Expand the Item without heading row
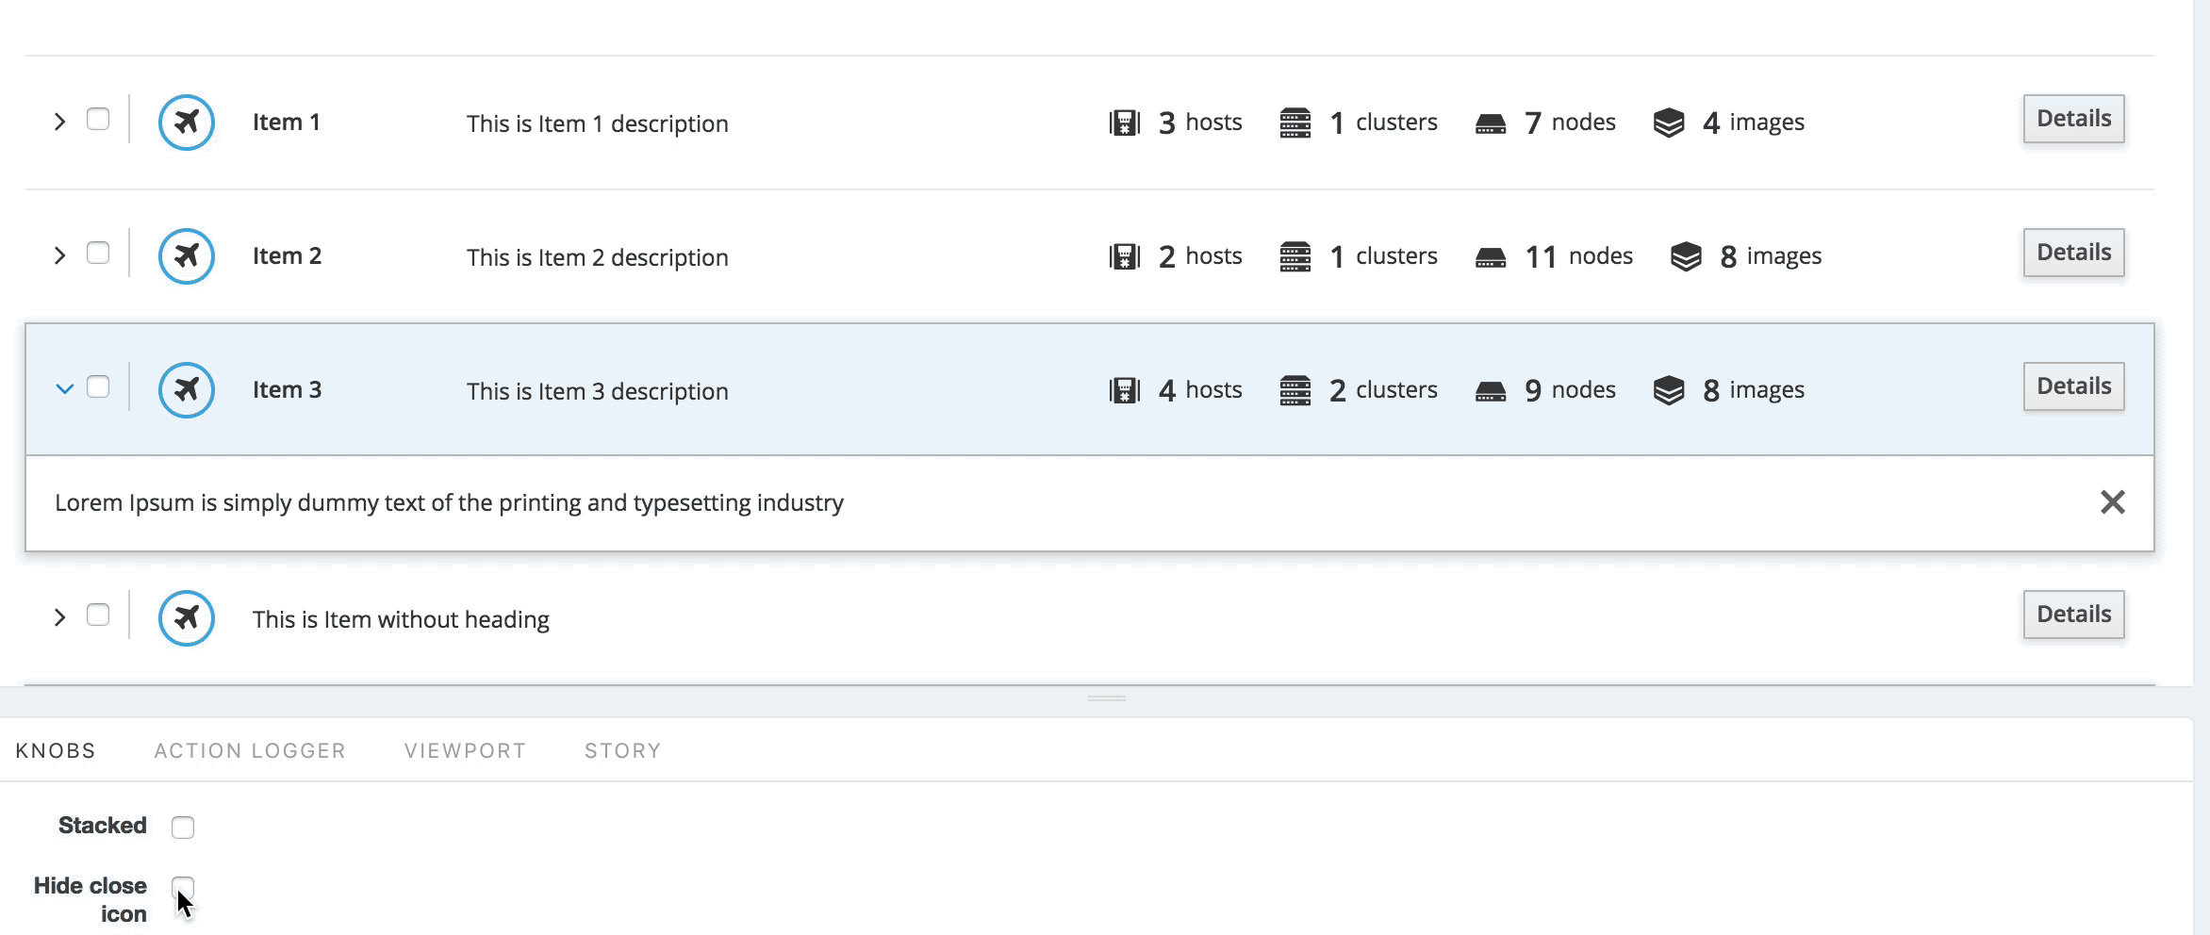 (59, 617)
